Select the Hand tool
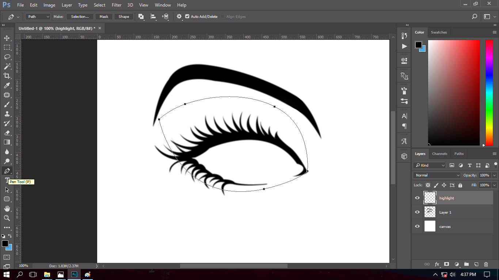 tap(7, 209)
